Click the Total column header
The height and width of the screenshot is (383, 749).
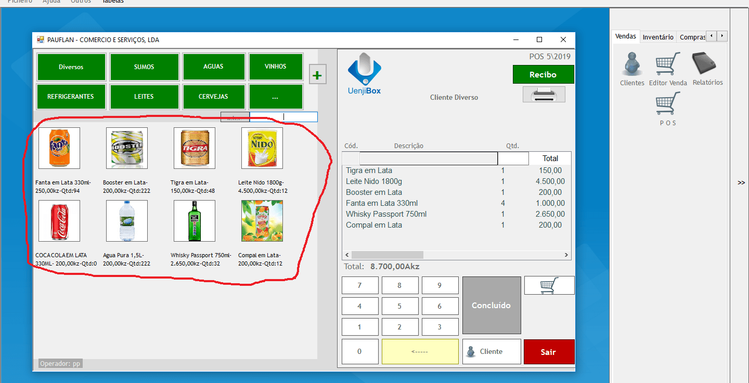coord(550,159)
